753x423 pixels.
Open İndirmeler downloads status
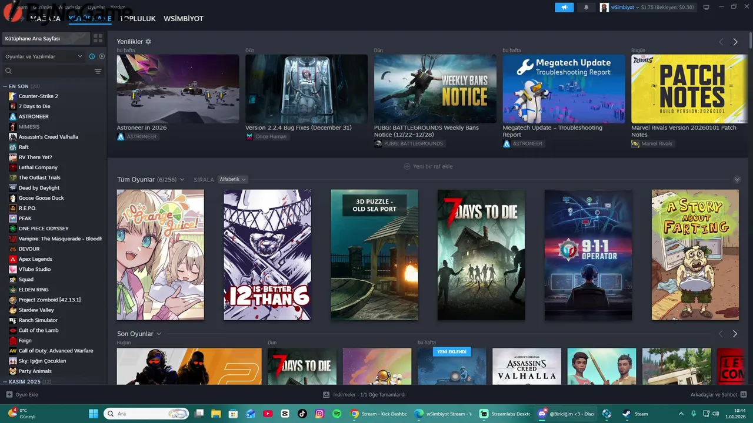[365, 395]
